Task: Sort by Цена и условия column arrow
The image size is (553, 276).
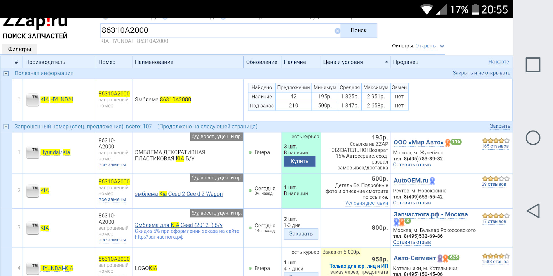Action: click(x=387, y=62)
